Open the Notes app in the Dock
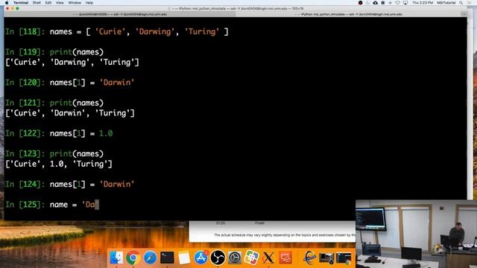The height and width of the screenshot is (268, 477). click(184, 258)
